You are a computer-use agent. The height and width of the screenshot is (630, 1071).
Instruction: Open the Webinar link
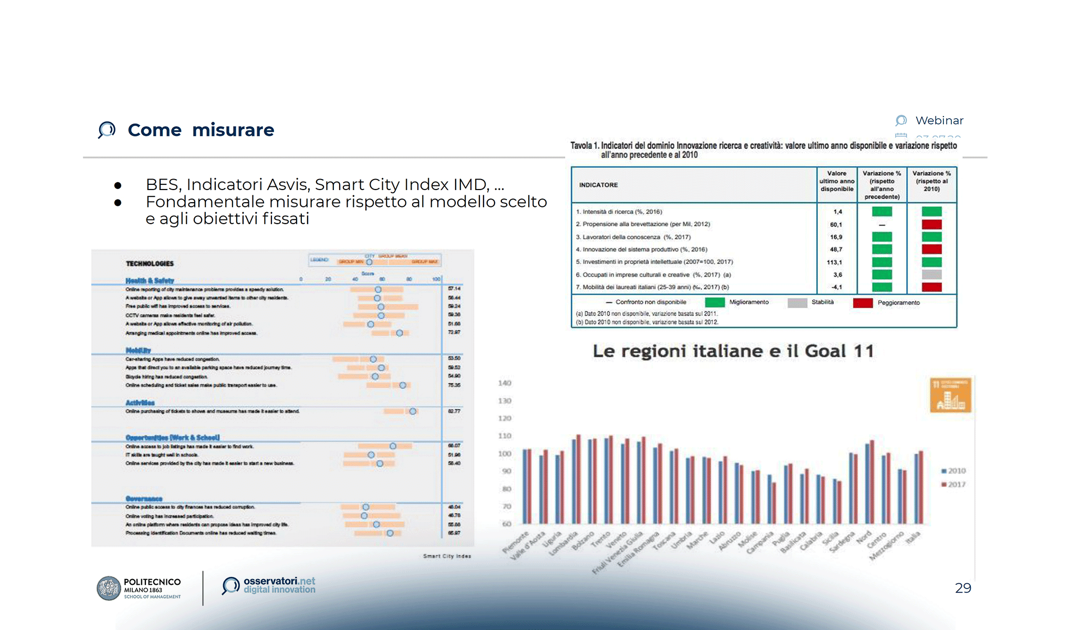click(939, 120)
